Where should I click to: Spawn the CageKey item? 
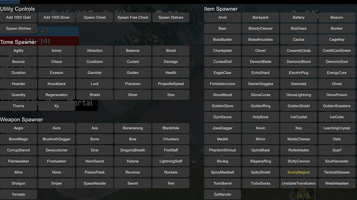pyautogui.click(x=337, y=40)
